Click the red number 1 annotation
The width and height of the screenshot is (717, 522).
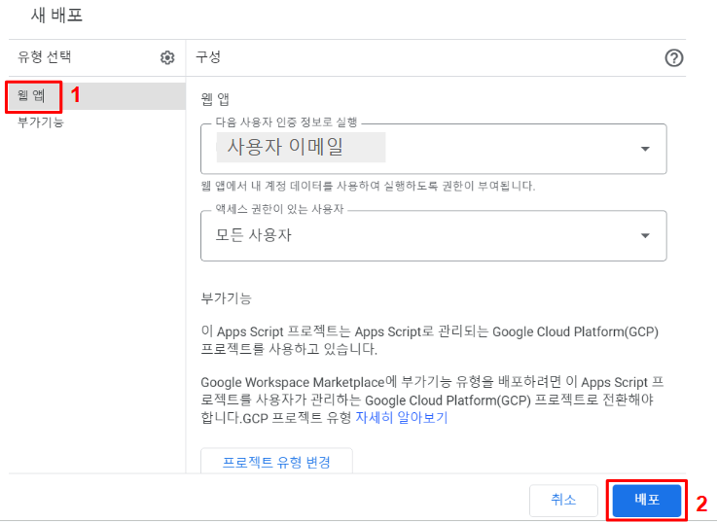click(76, 95)
